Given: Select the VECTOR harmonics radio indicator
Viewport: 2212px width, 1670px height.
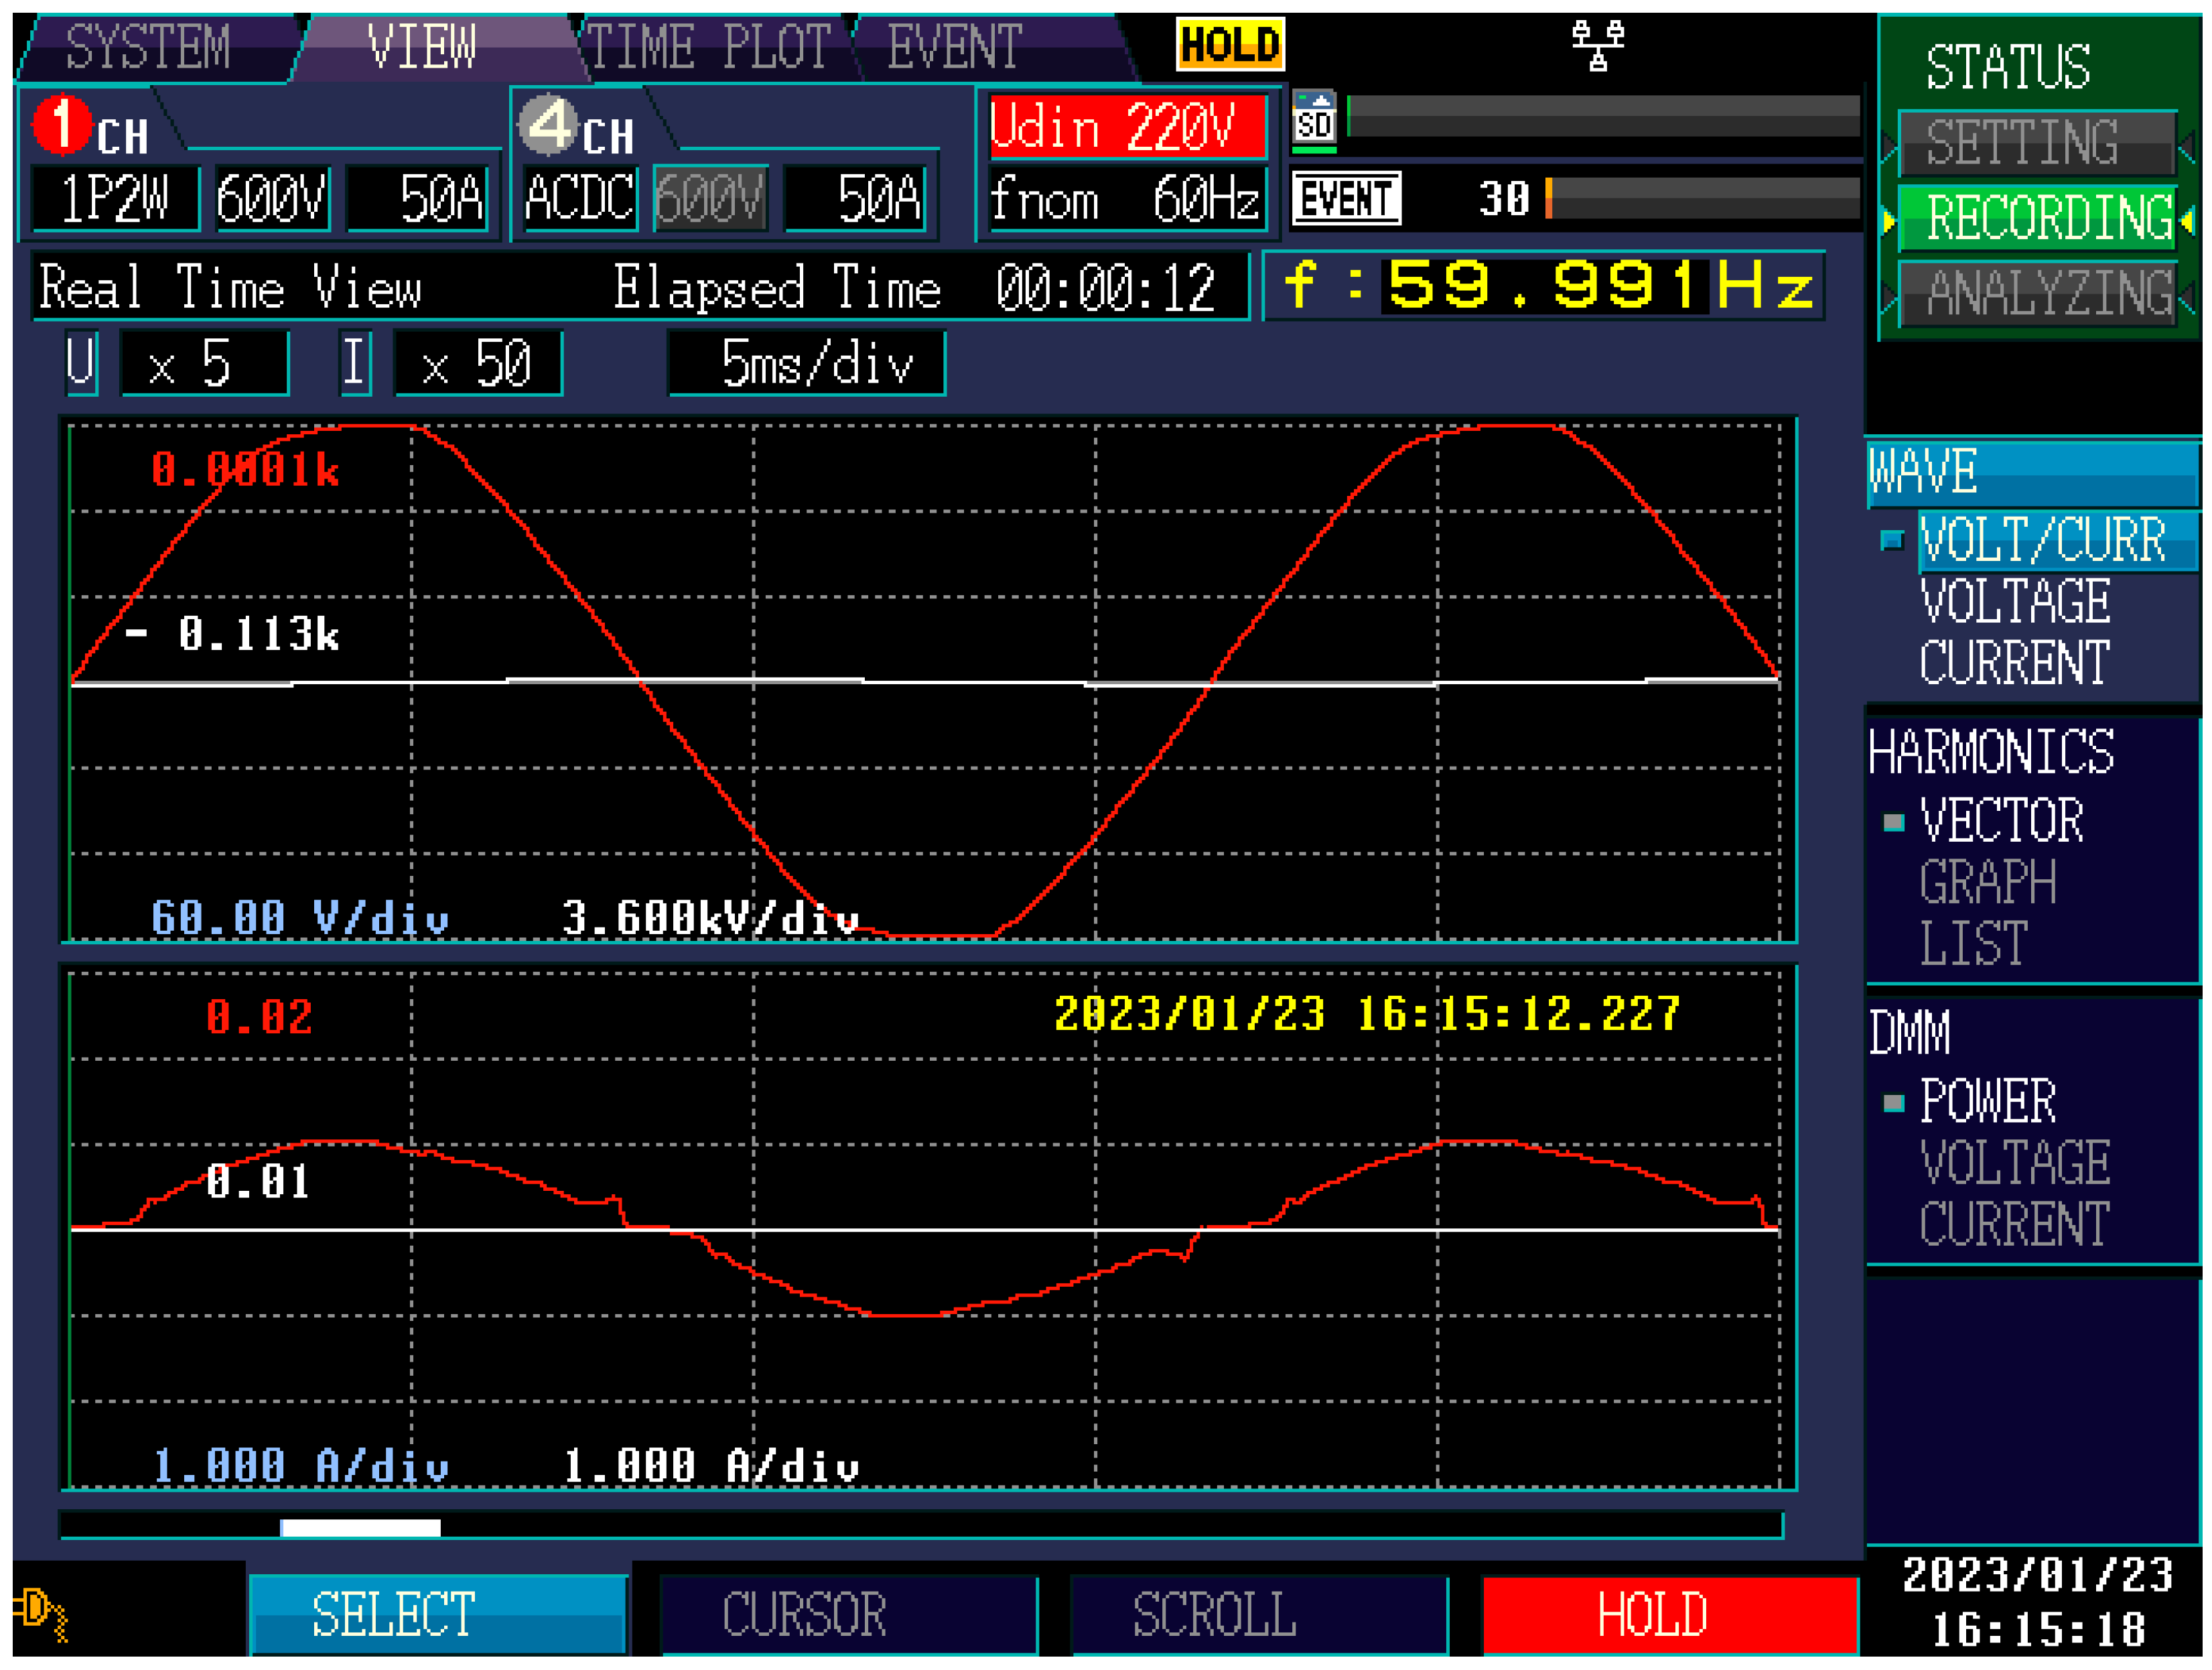Looking at the screenshot, I should (x=1893, y=822).
